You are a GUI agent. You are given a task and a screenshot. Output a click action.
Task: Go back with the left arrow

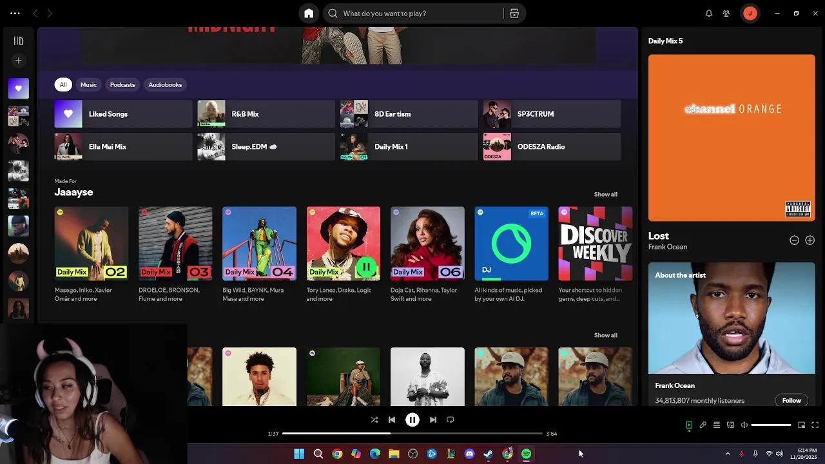coord(35,14)
